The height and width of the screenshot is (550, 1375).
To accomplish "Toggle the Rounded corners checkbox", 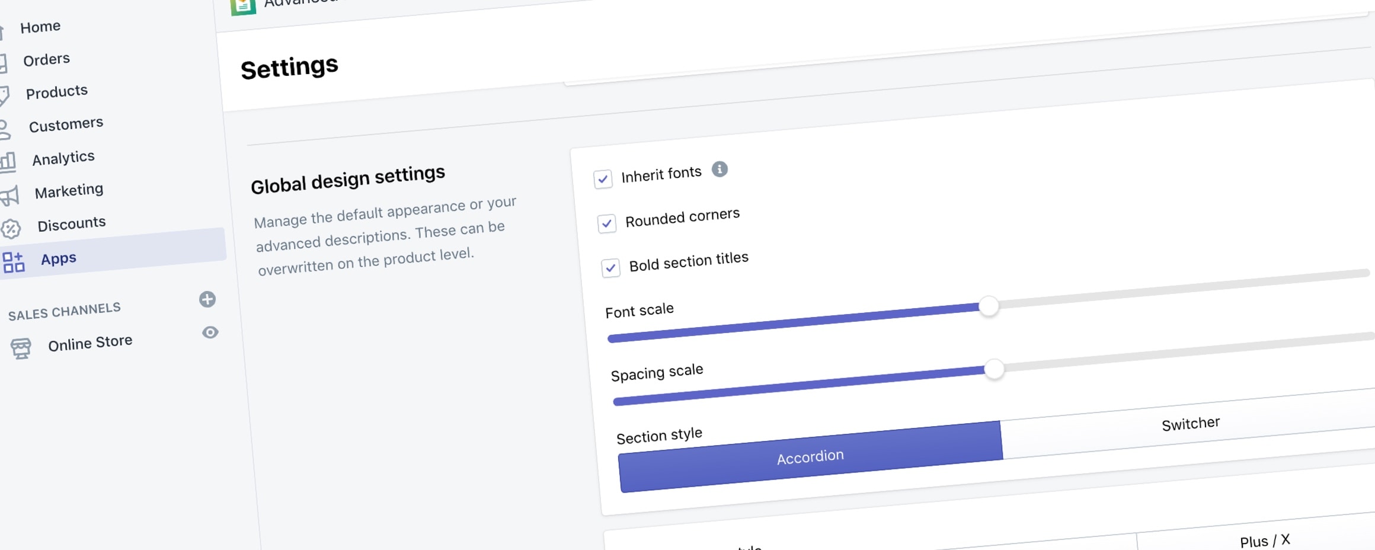I will tap(606, 223).
